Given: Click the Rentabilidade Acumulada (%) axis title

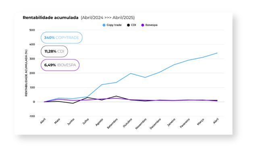Looking at the screenshot, I should (x=26, y=73).
